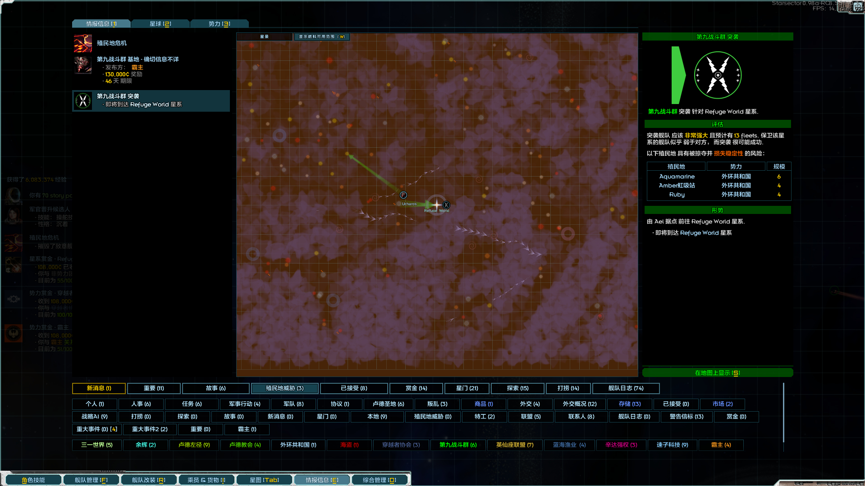Screen dimensions: 865x486
Task: Open 舰队管理 [F] from bottom bar
Action: click(x=91, y=480)
